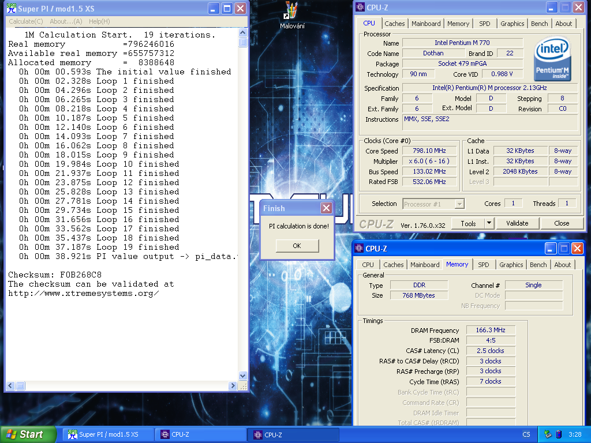Click the Validate button in CPU-Z
The image size is (591, 443).
517,223
